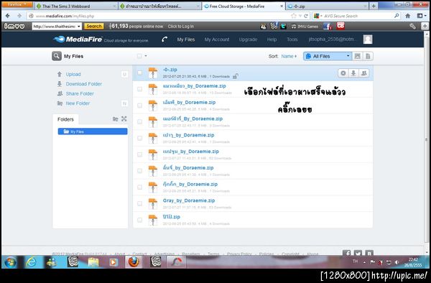Open a new browser tab
This screenshot has width=431, height=283.
[x=374, y=6]
